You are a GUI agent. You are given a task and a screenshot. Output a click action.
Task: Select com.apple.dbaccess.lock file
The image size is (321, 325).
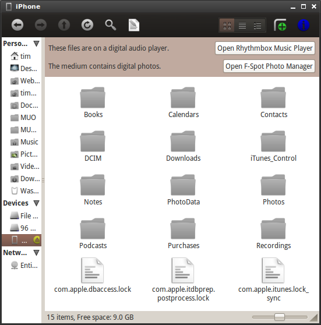pos(93,275)
